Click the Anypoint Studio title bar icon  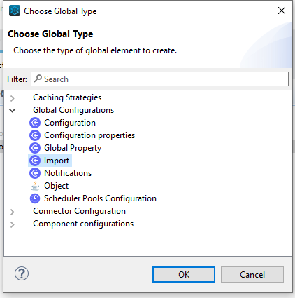(x=15, y=11)
